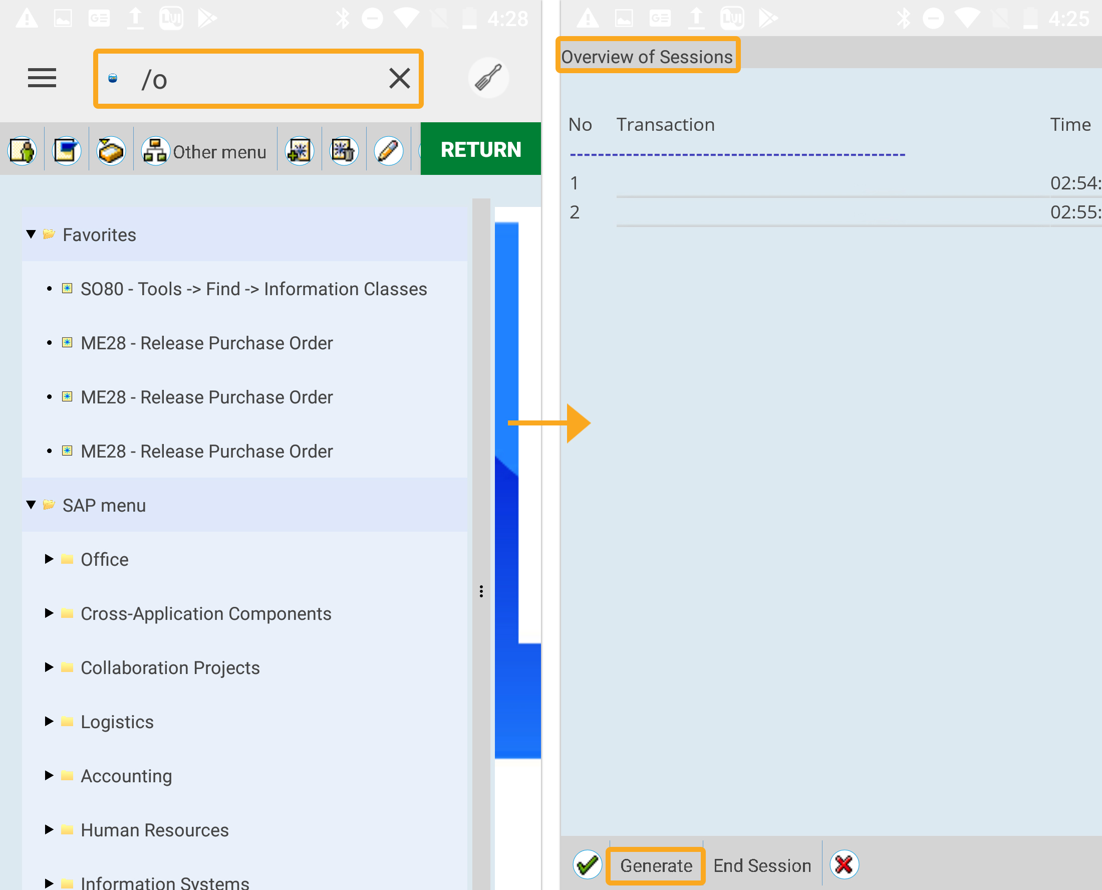Image resolution: width=1102 pixels, height=890 pixels.
Task: Tap the wrench tool icon
Action: [488, 78]
